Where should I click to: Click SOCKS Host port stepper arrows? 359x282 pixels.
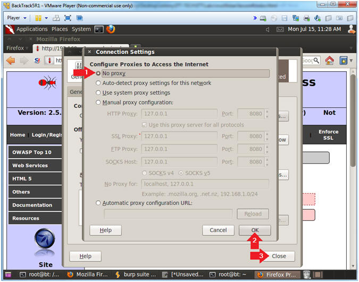point(267,162)
